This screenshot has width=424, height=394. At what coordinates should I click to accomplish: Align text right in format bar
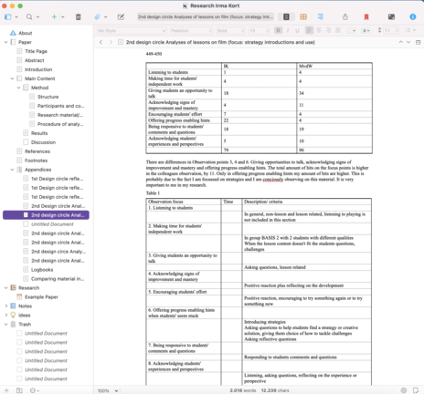tap(328, 30)
